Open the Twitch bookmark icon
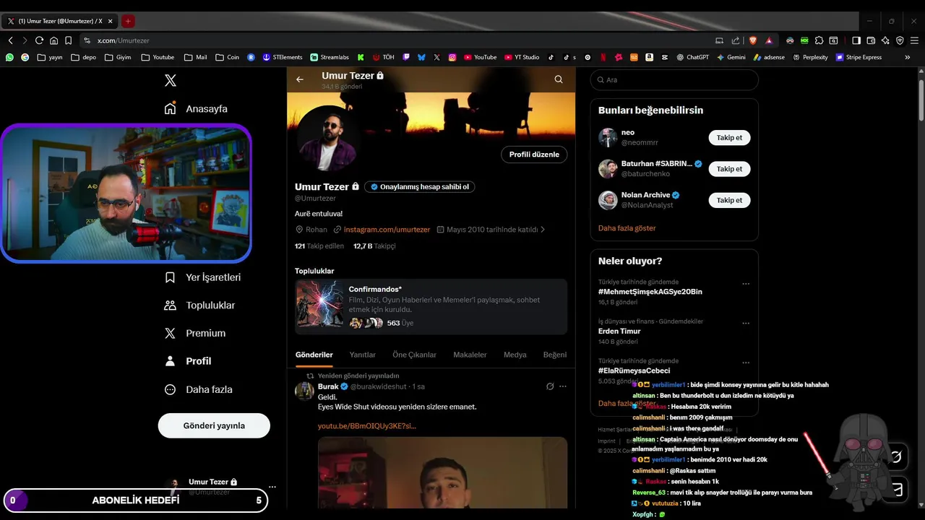This screenshot has height=520, width=925. (406, 57)
